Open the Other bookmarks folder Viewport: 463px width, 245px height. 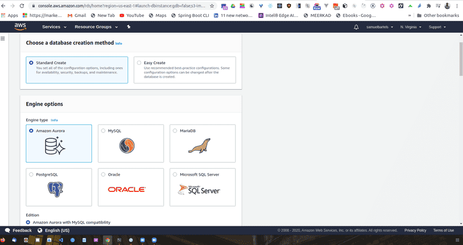click(x=438, y=15)
